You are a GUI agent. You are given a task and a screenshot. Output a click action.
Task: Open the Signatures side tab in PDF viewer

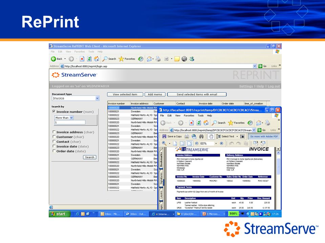(161, 178)
